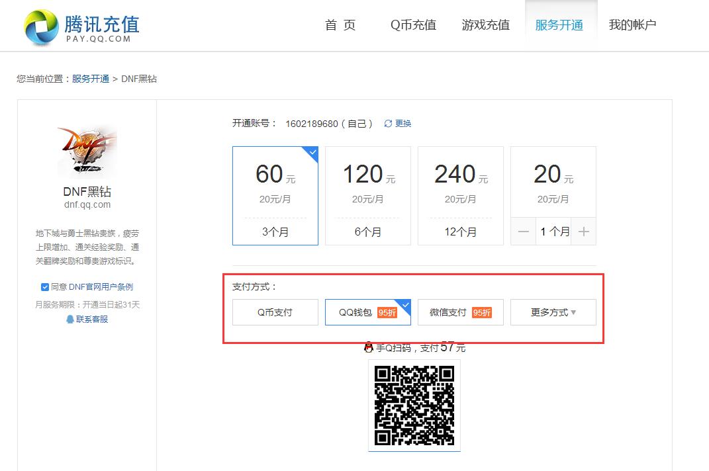This screenshot has width=709, height=471.
Task: Click the Tencent Pay logo
Action: pyautogui.click(x=82, y=27)
